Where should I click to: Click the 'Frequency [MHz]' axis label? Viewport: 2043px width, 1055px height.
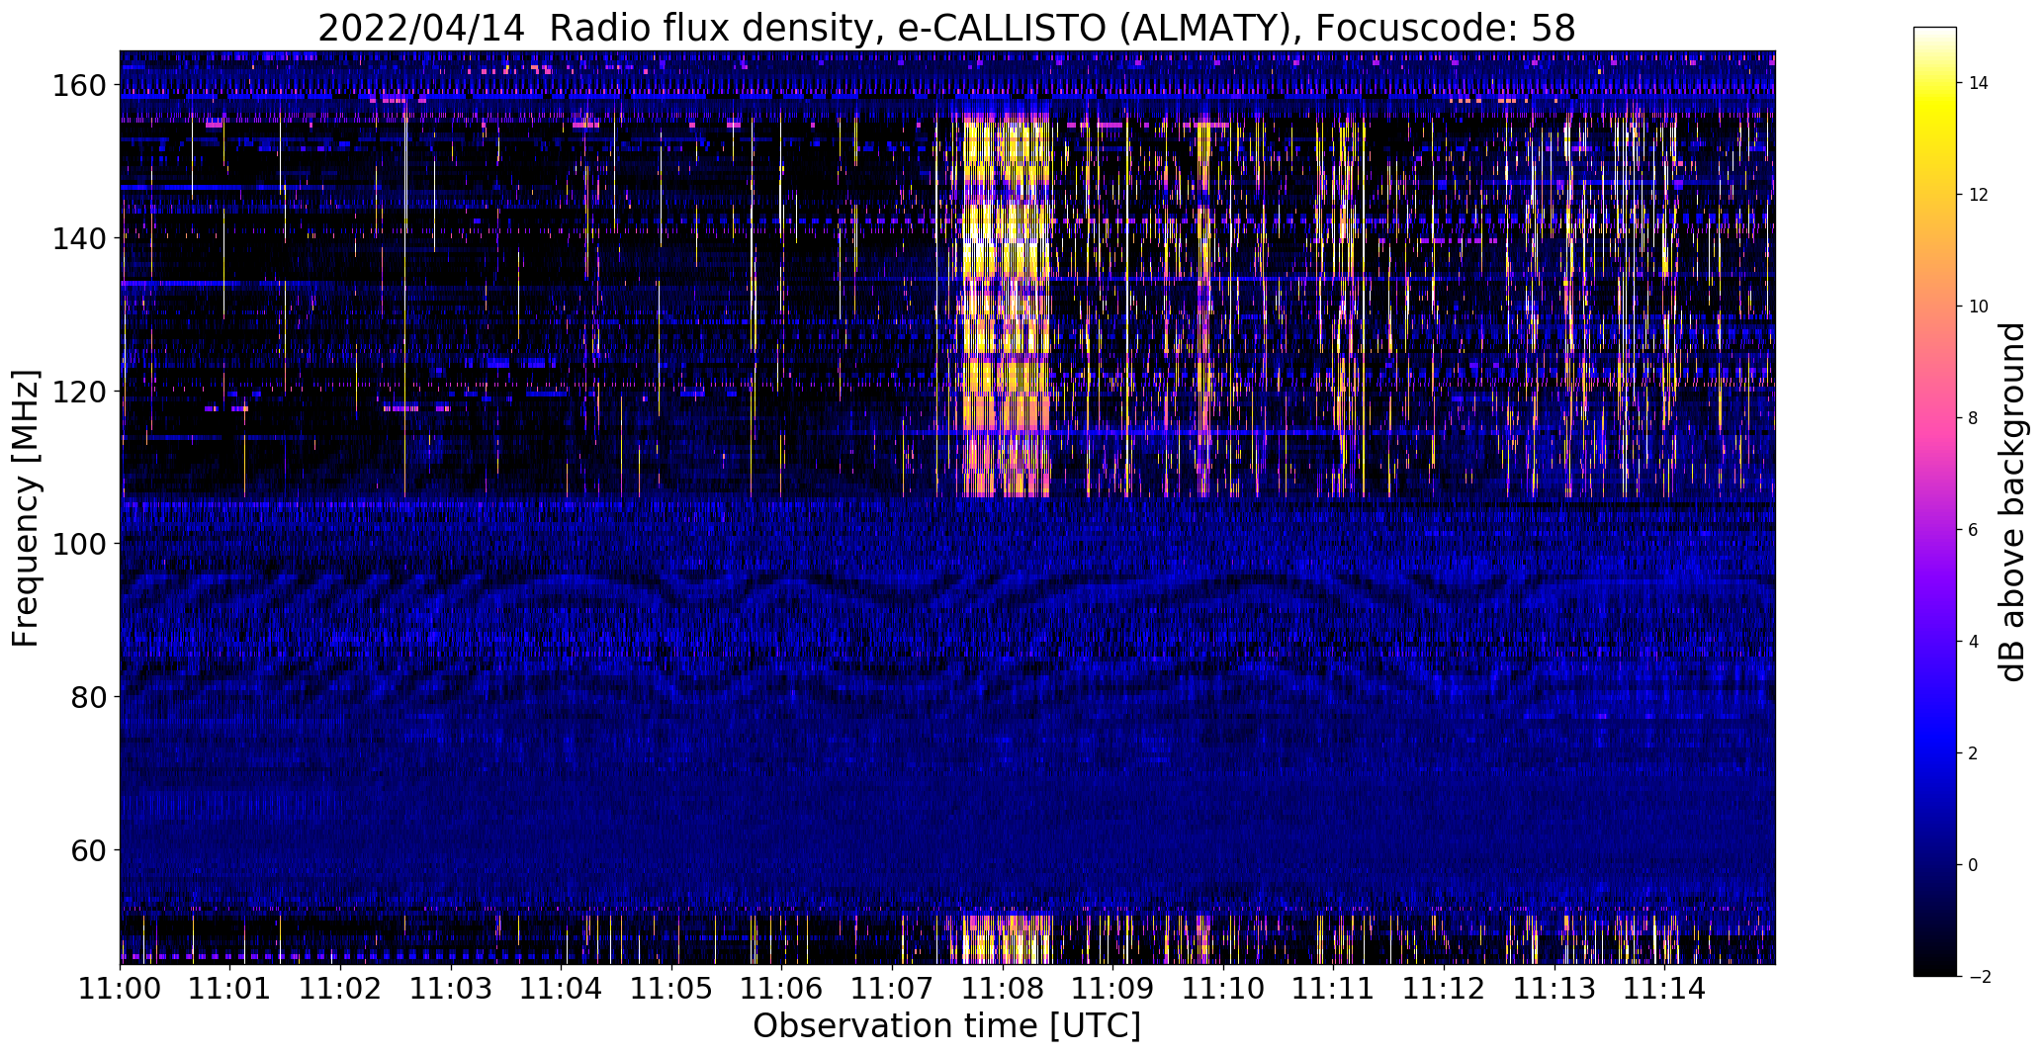pyautogui.click(x=26, y=508)
